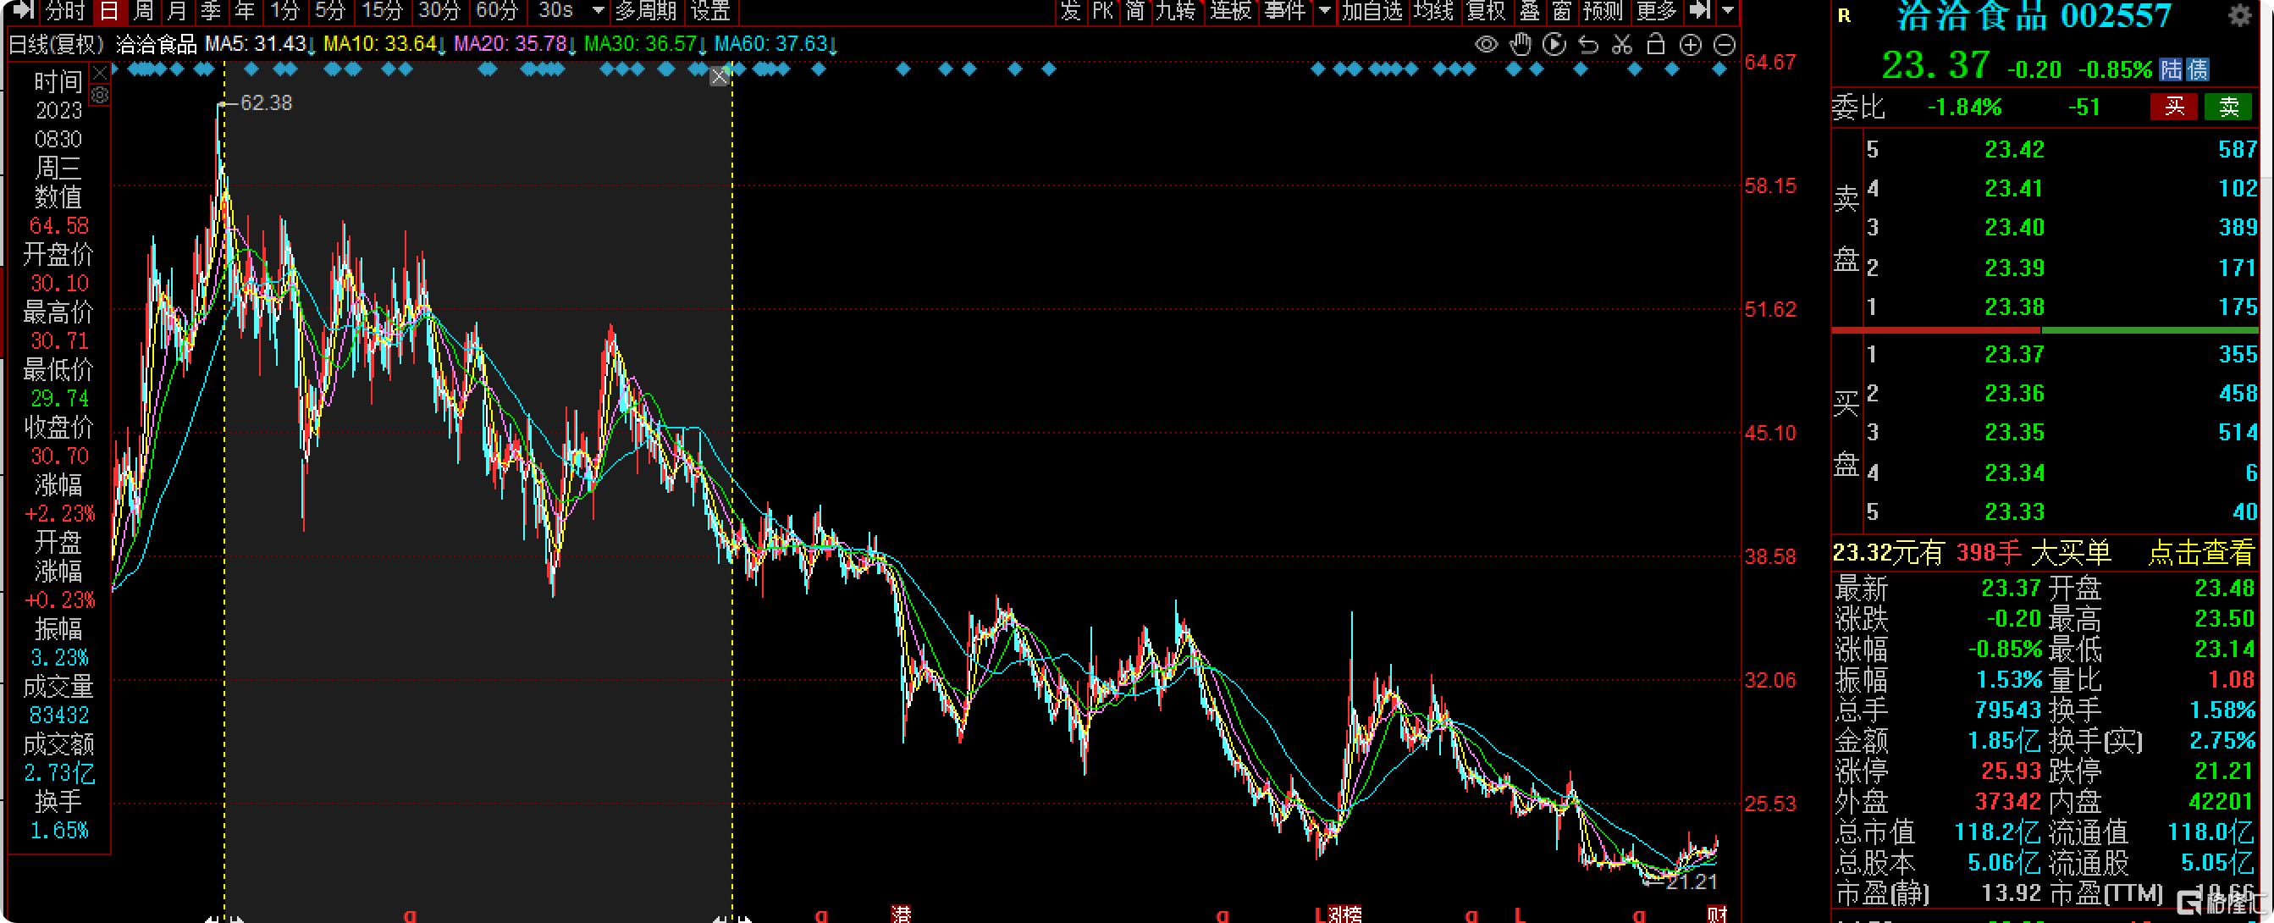Open the dropdown arrow after the 30s period

point(598,11)
